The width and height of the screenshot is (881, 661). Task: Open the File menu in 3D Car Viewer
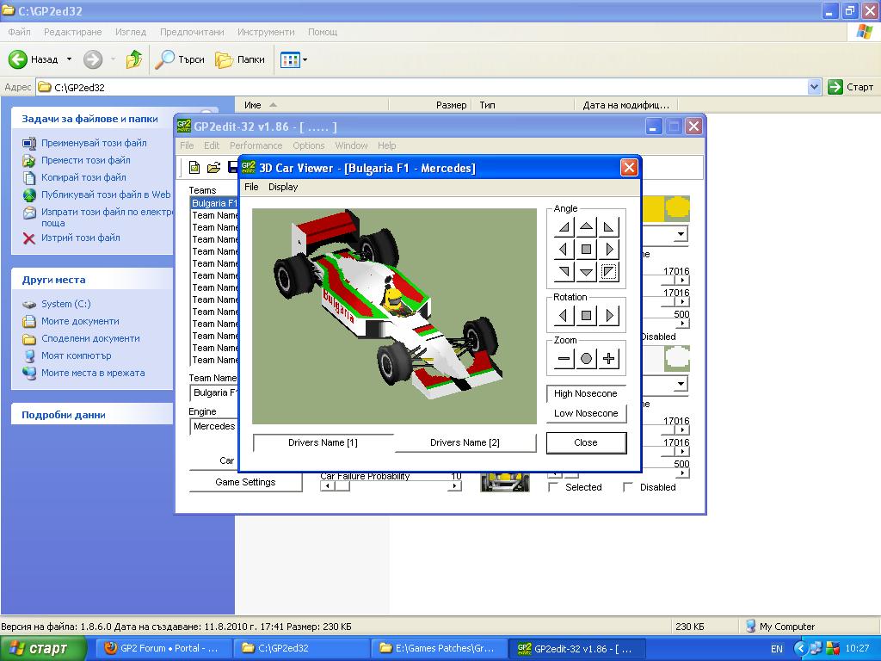click(x=251, y=187)
